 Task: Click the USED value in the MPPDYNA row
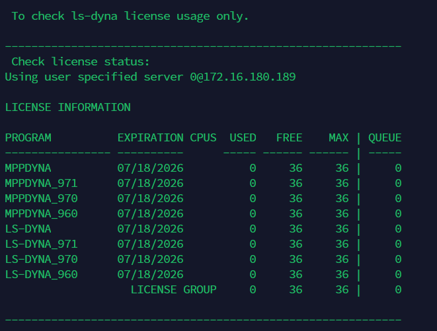click(253, 168)
